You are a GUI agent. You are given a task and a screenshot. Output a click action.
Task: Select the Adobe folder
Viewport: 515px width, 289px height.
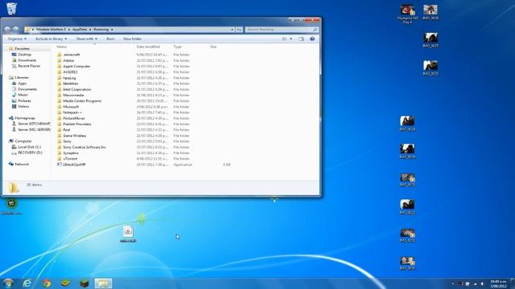[68, 61]
